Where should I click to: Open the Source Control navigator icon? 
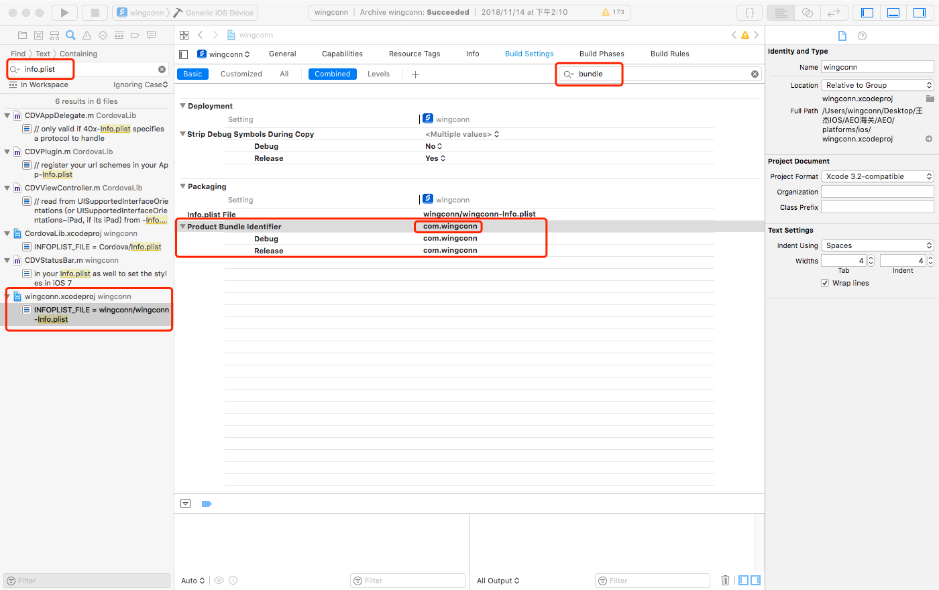pyautogui.click(x=38, y=35)
